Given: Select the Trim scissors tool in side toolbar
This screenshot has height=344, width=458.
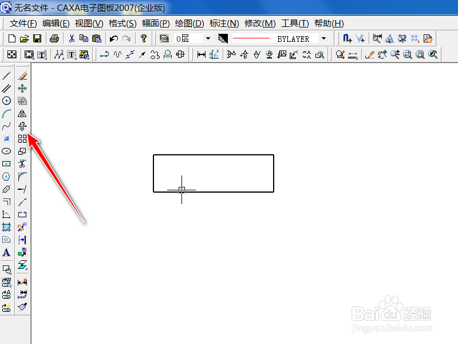Looking at the screenshot, I should point(22,164).
